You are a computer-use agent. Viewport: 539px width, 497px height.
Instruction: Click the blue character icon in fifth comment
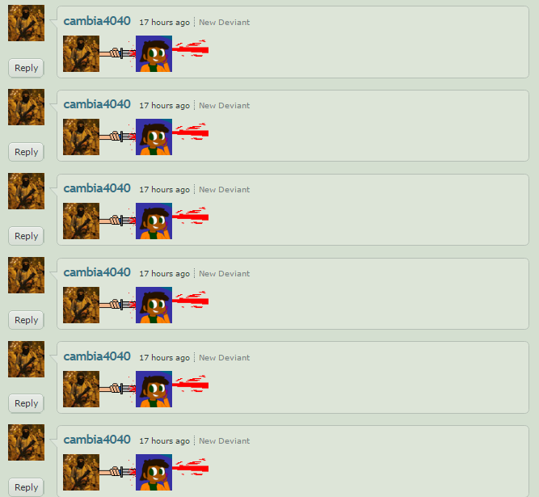(154, 389)
